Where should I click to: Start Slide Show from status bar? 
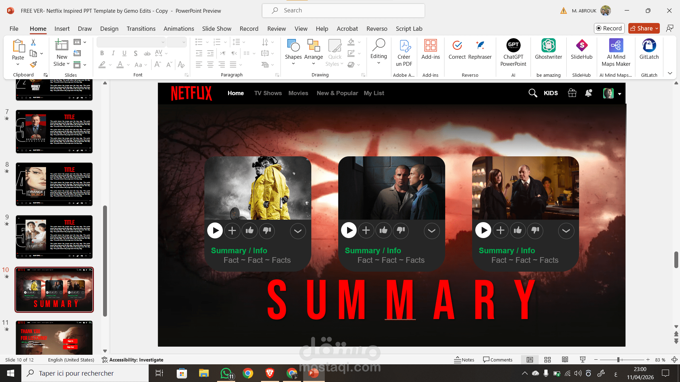583,360
